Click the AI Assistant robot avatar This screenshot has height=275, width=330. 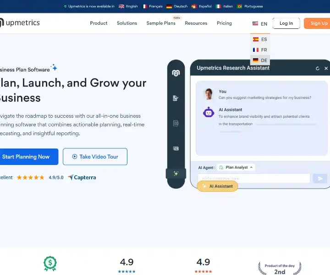point(209,112)
